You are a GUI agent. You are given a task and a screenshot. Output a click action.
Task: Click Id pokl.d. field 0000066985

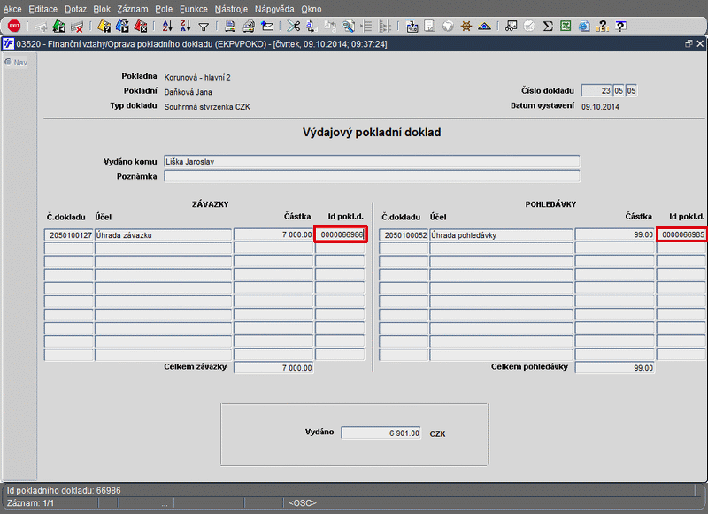(x=681, y=234)
